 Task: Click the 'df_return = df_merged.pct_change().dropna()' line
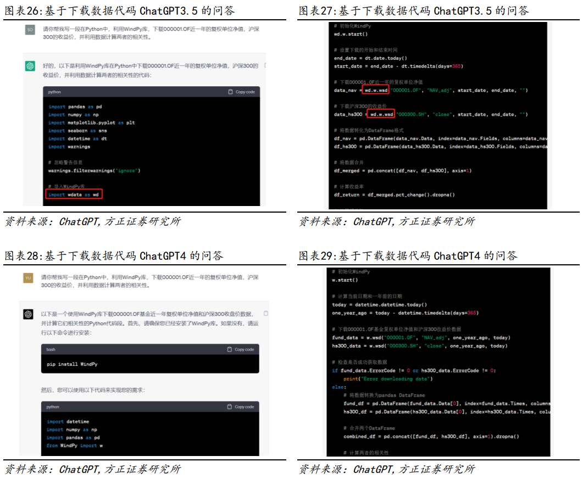pyautogui.click(x=394, y=194)
